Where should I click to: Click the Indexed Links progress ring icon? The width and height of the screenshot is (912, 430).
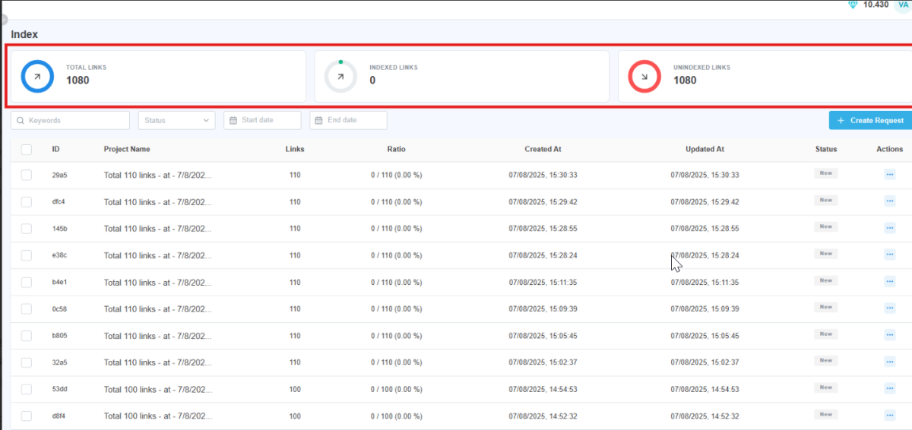click(340, 77)
